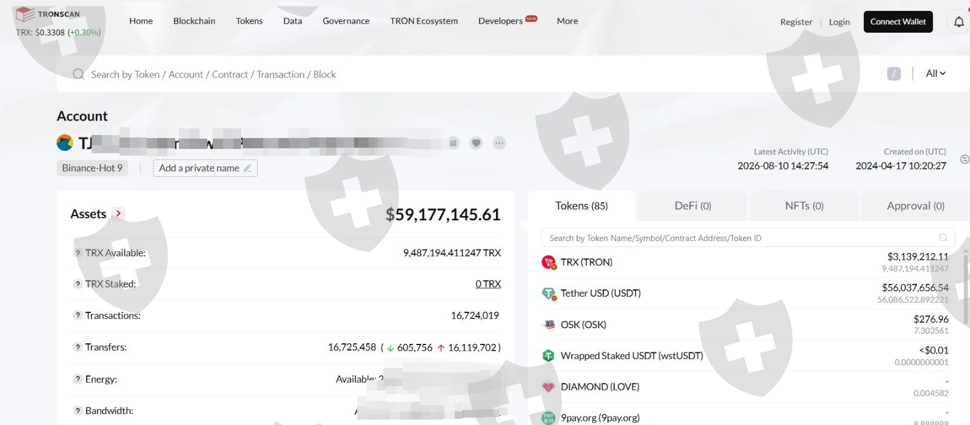
Task: Open the Blockchain menu
Action: click(x=194, y=21)
